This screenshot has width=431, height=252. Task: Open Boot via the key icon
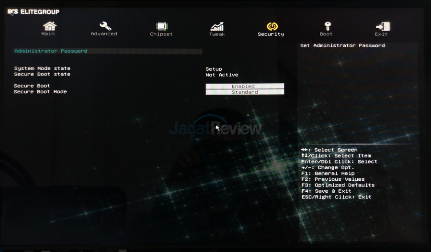[x=327, y=26]
